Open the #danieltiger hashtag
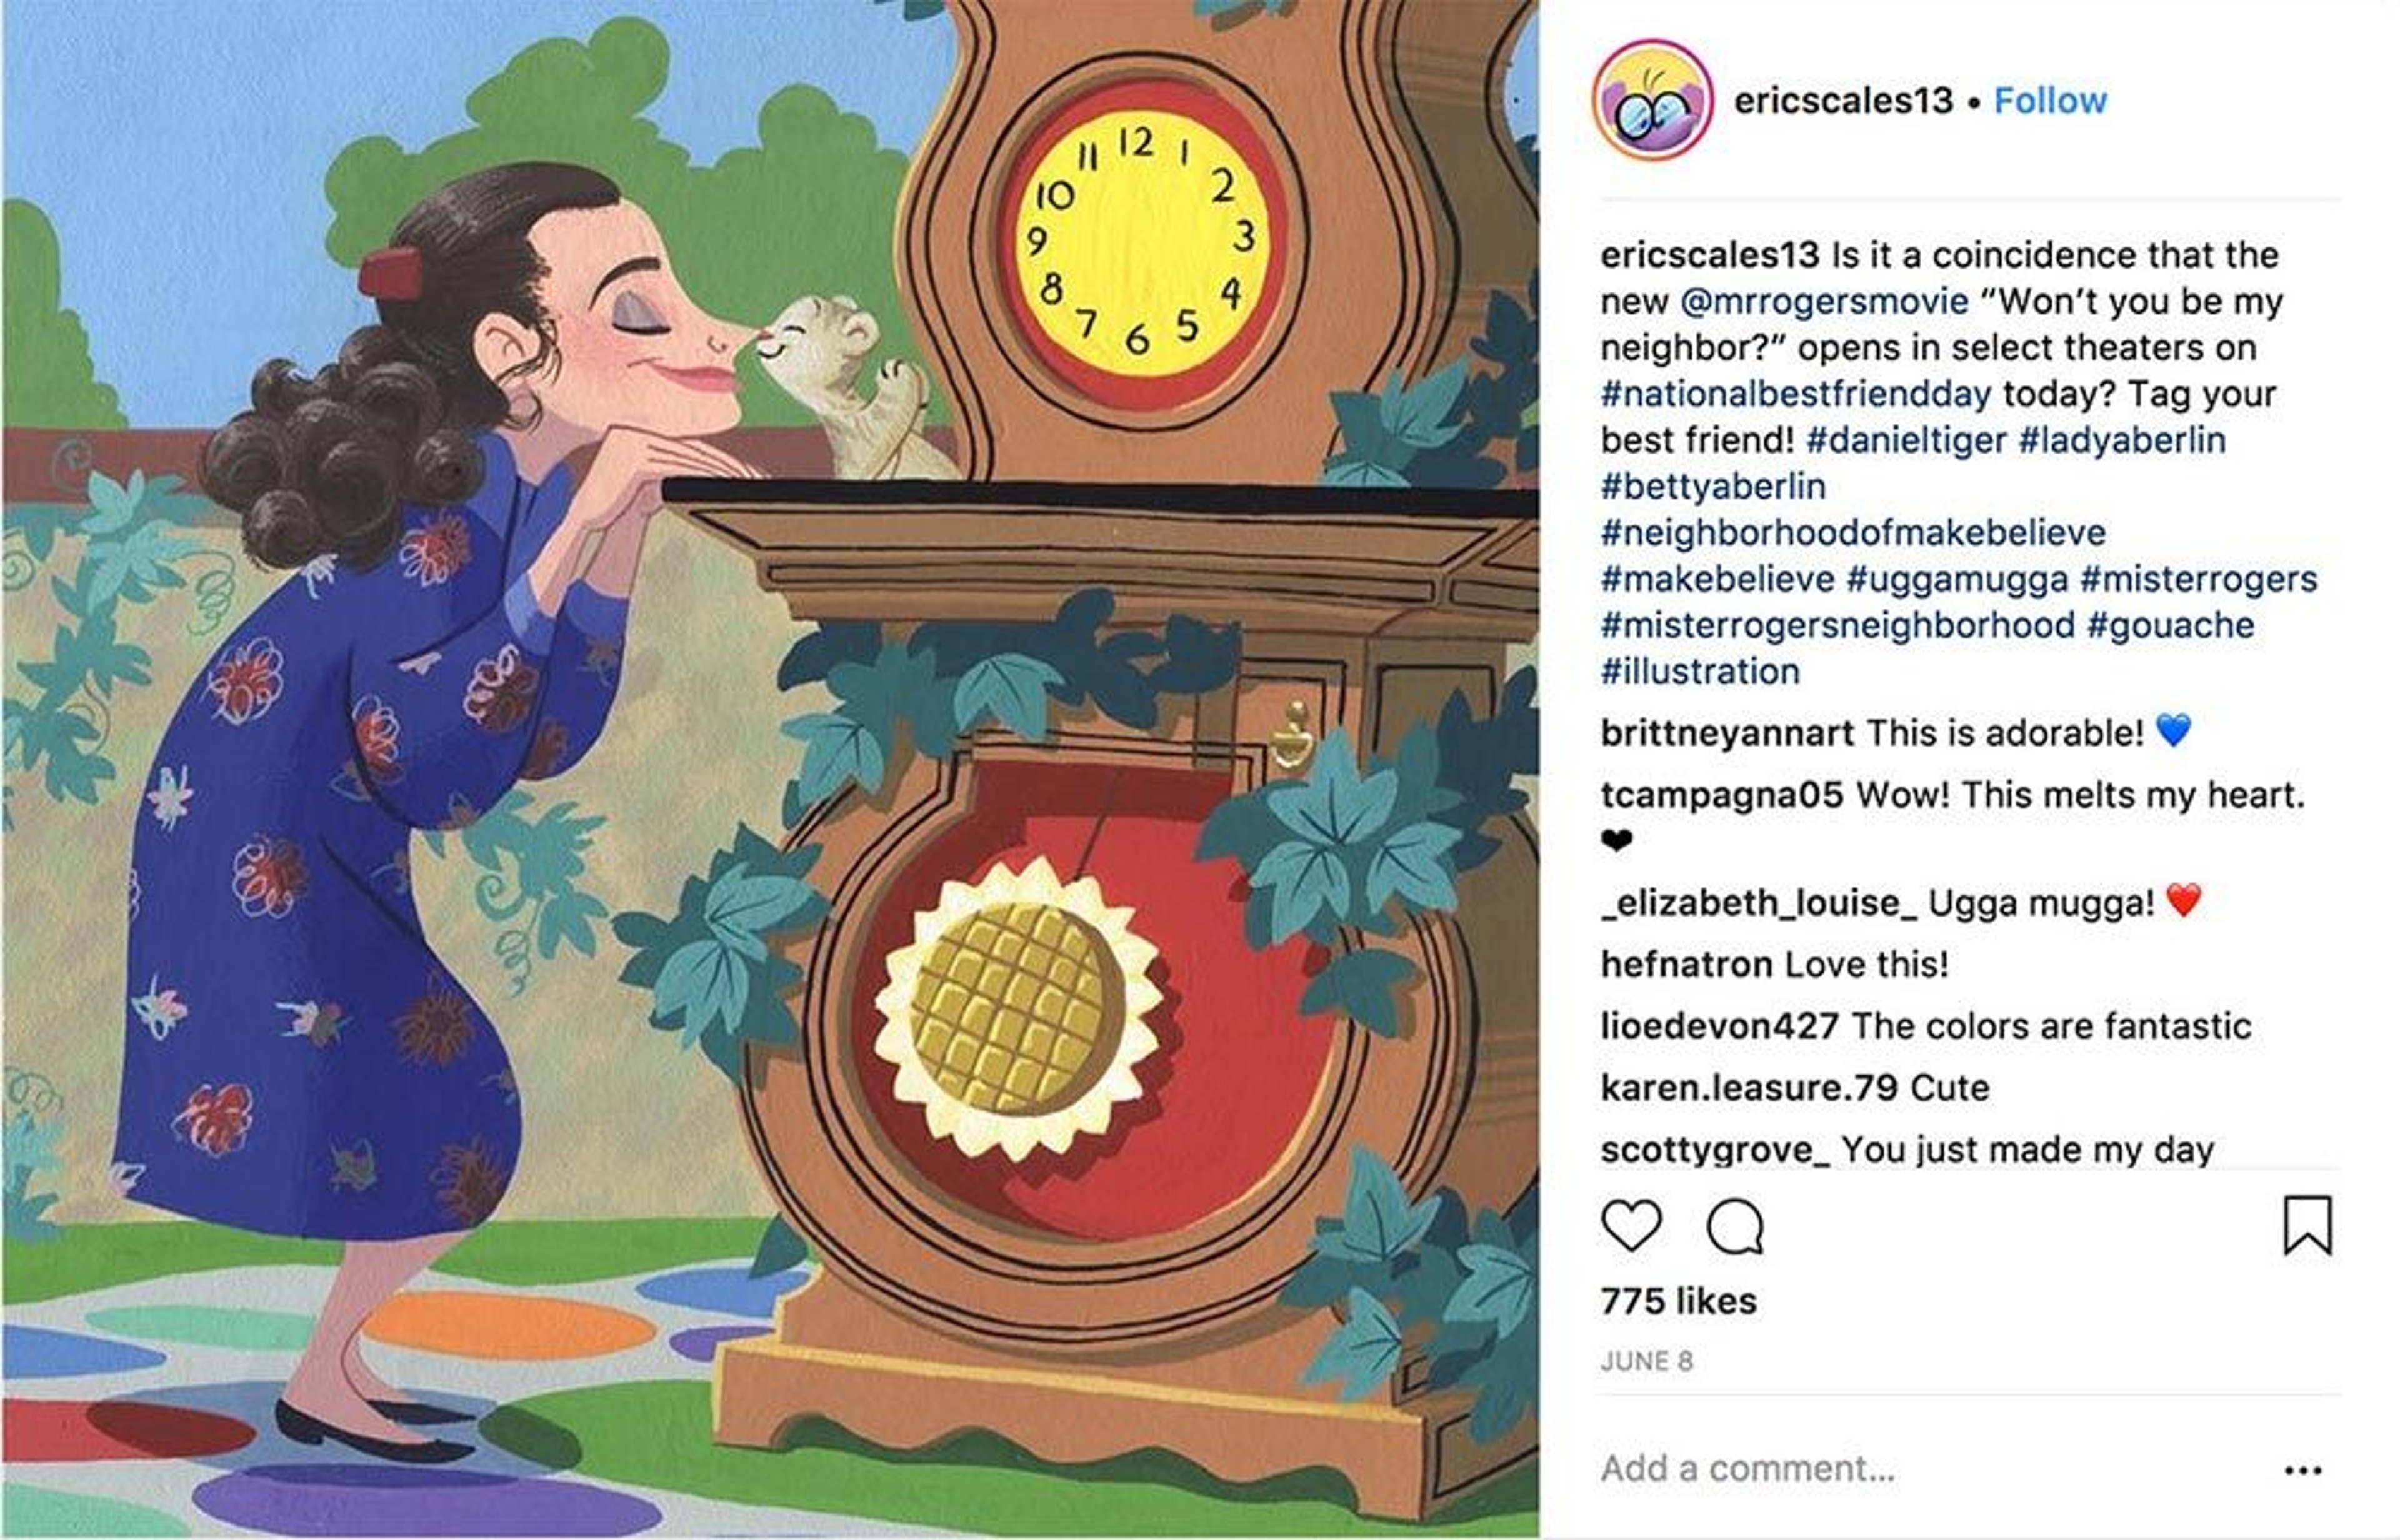Image resolution: width=2400 pixels, height=1540 pixels. (1907, 440)
